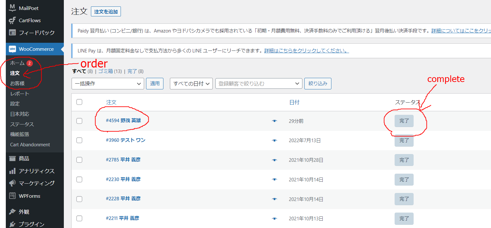Click 完了 status of order #2230
Screen dimensions: 491x228
tap(404, 180)
